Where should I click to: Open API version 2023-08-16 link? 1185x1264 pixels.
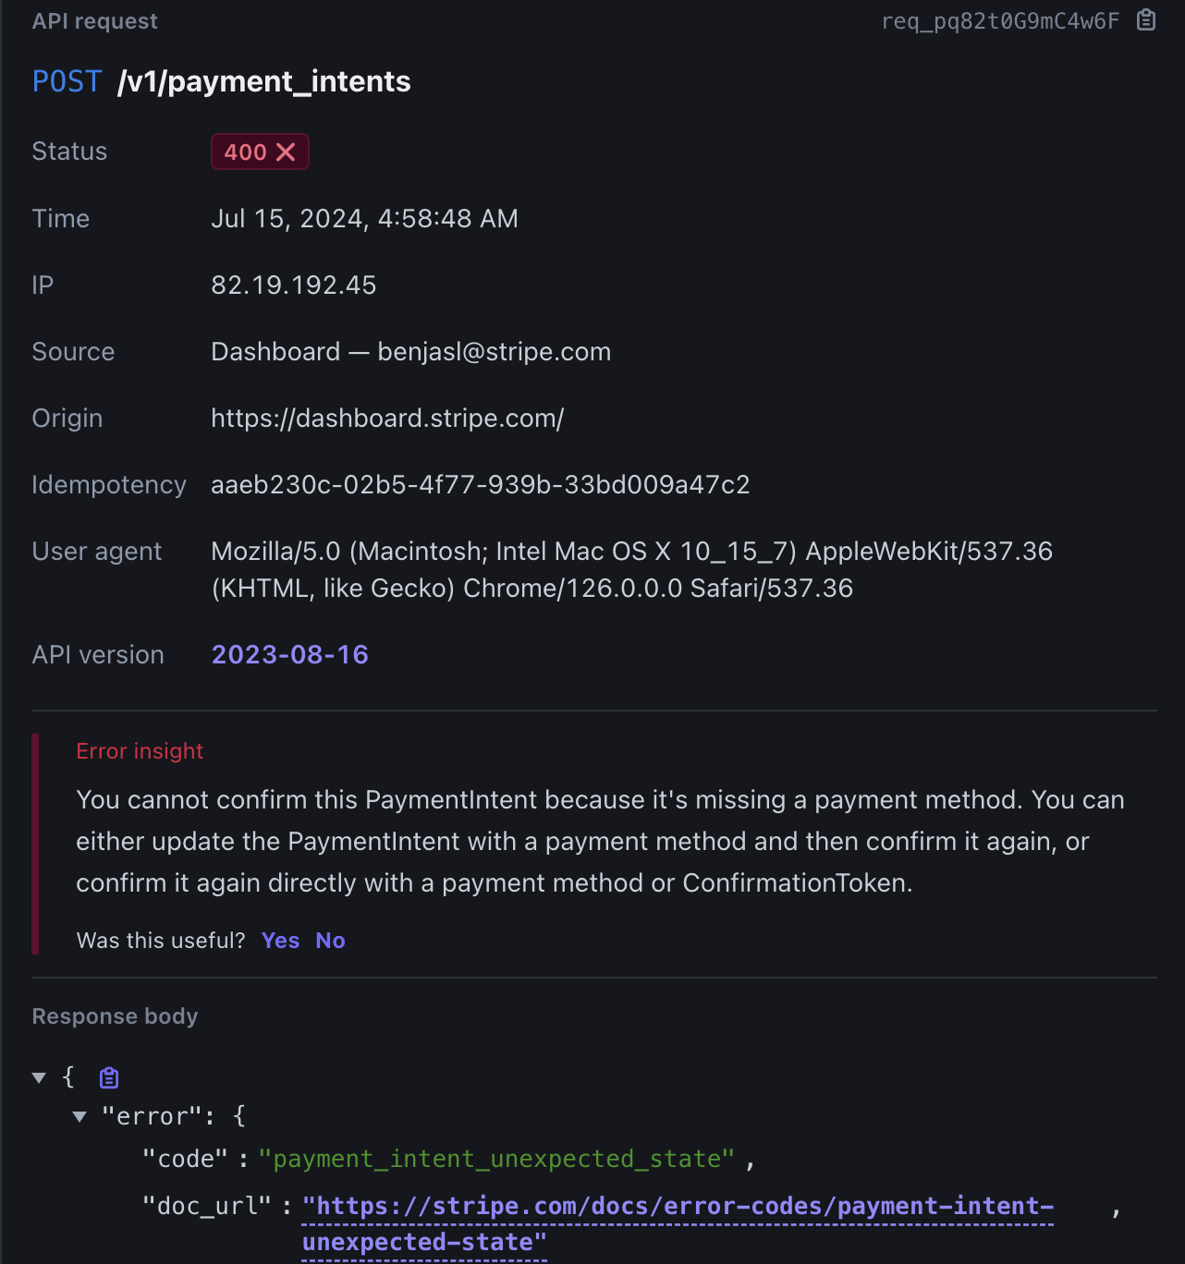pyautogui.click(x=290, y=654)
